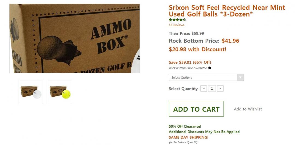Click the SAME DAY SHIPPING text
The image size is (295, 145).
[x=188, y=137]
